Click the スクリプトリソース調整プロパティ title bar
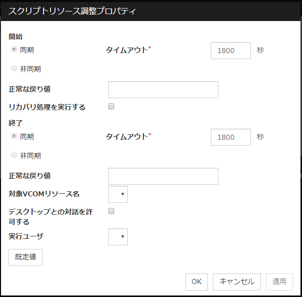The image size is (302, 297). pos(150,11)
